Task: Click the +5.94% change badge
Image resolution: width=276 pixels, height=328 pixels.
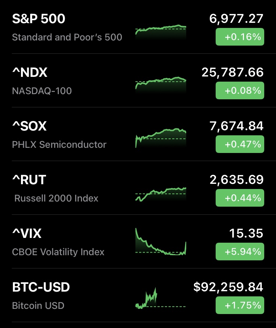Action: [x=240, y=252]
